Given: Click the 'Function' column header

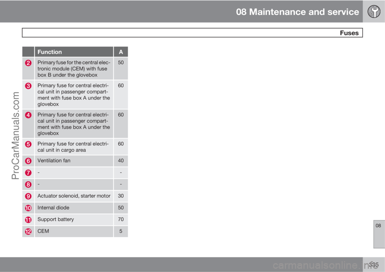Looking at the screenshot, I should [x=50, y=52].
